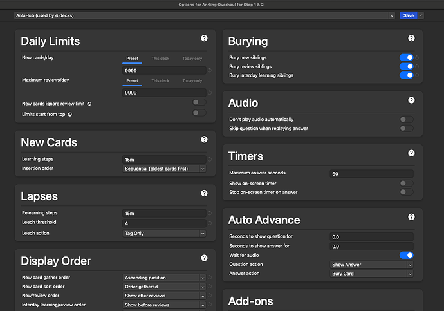Open help for Auto Advance section
Viewport: 444px width, 311px height.
pos(411,217)
